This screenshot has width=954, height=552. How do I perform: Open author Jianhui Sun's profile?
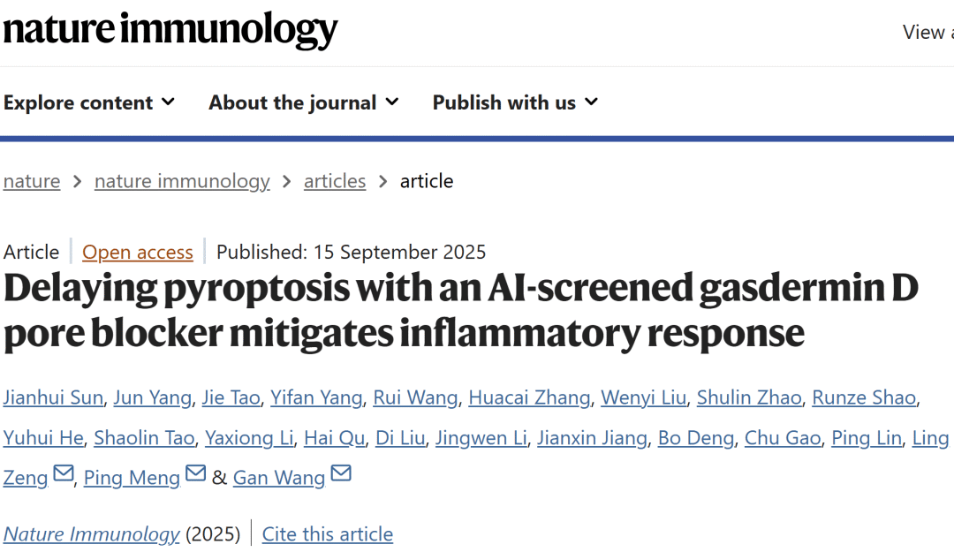pos(53,397)
